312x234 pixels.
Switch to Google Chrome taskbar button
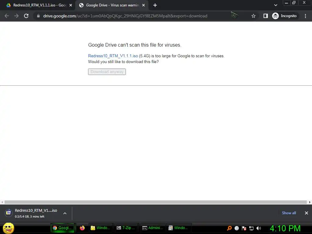tap(62, 228)
